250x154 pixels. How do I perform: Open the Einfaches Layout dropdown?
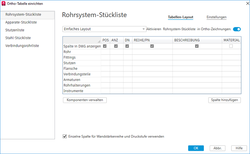click(x=104, y=29)
